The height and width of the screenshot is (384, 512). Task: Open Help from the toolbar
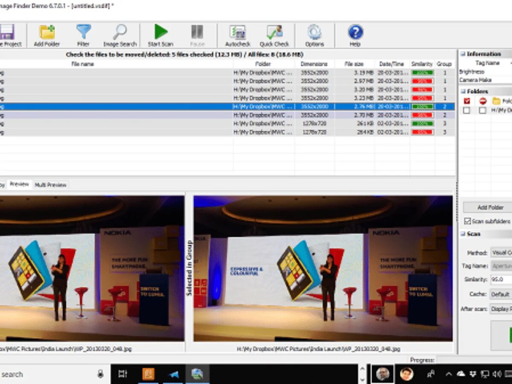(x=355, y=32)
